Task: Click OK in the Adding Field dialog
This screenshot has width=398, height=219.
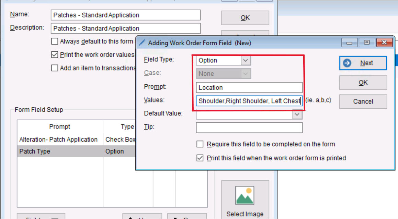Action: tap(363, 83)
